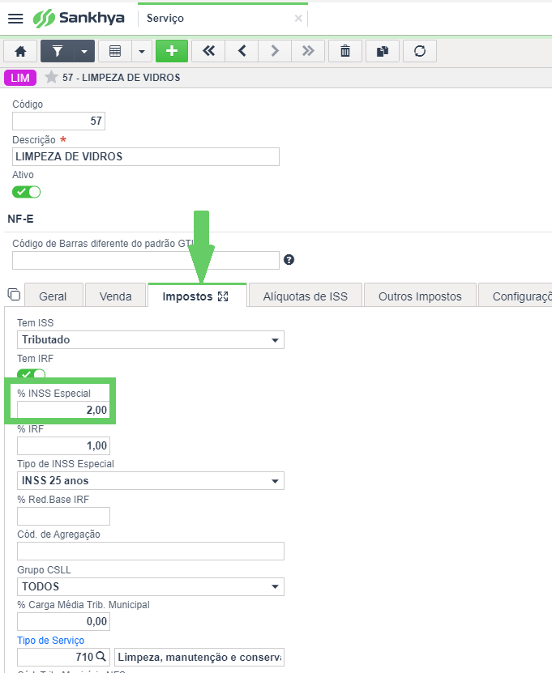Open the Tem ISS dropdown
This screenshot has width=552, height=673.
tap(150, 340)
